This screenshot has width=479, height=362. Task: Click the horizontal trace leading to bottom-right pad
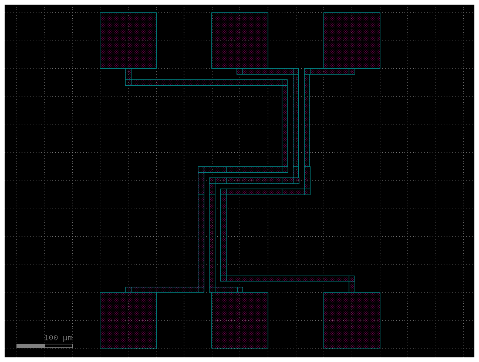coord(288,279)
